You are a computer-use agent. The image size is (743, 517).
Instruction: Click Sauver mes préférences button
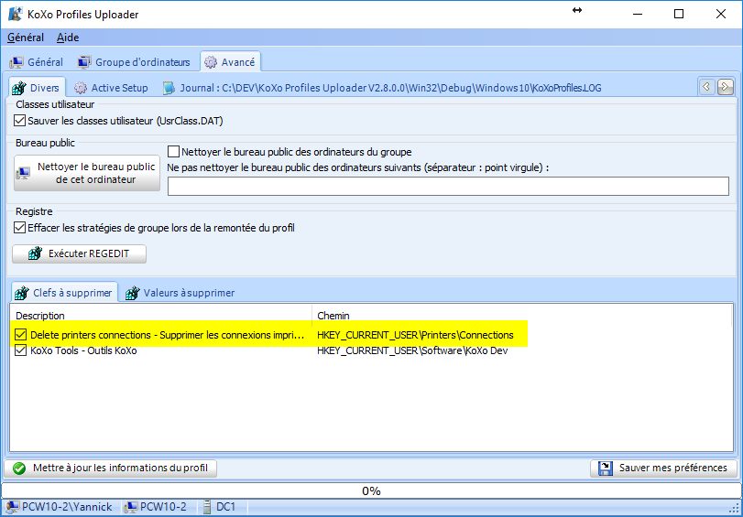point(663,469)
